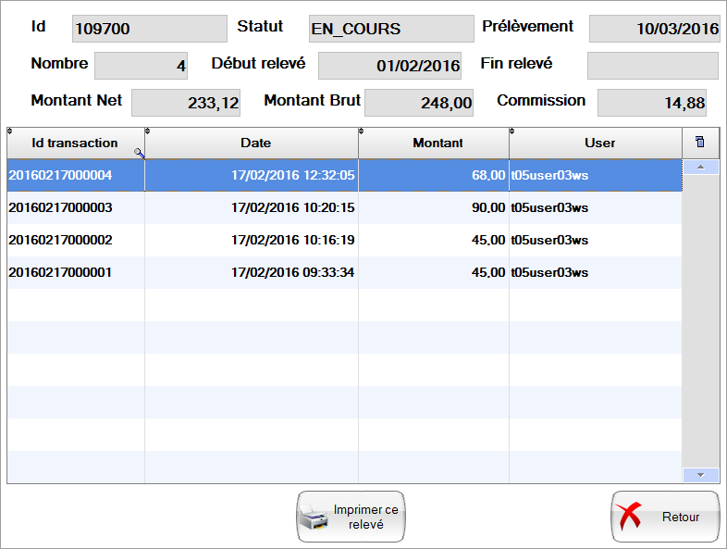Viewport: 727px width, 549px height.
Task: Sort the table by the Montant column header
Action: pyautogui.click(x=437, y=143)
